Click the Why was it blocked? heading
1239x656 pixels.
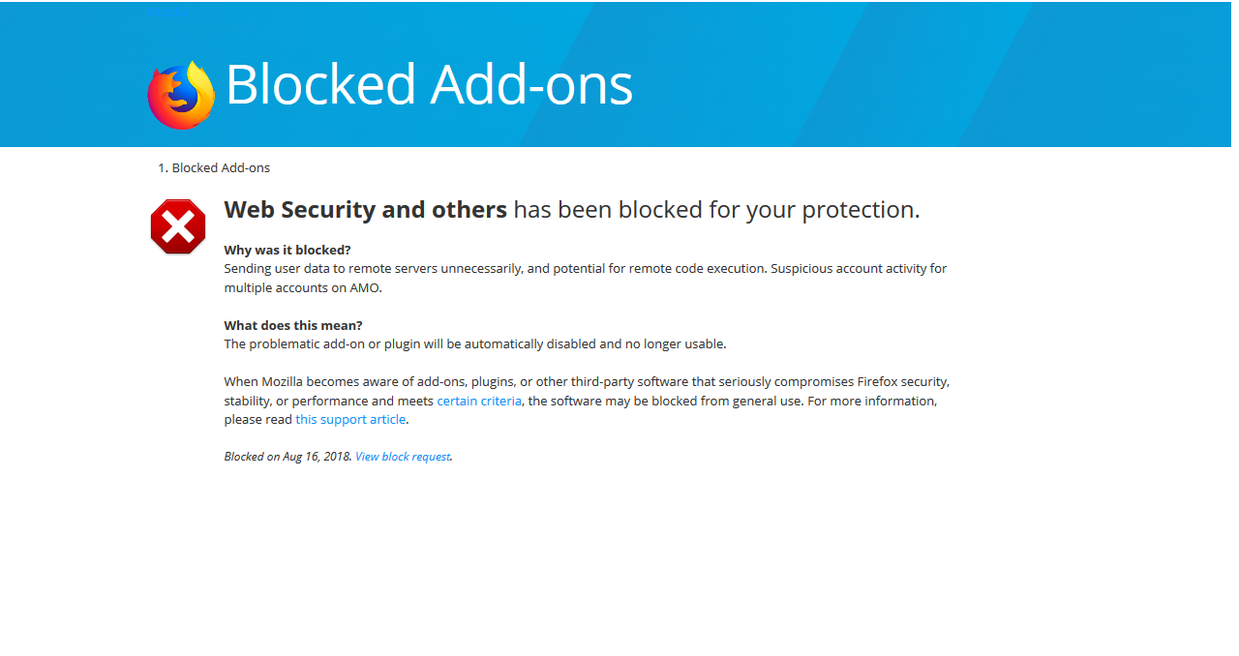pos(287,250)
